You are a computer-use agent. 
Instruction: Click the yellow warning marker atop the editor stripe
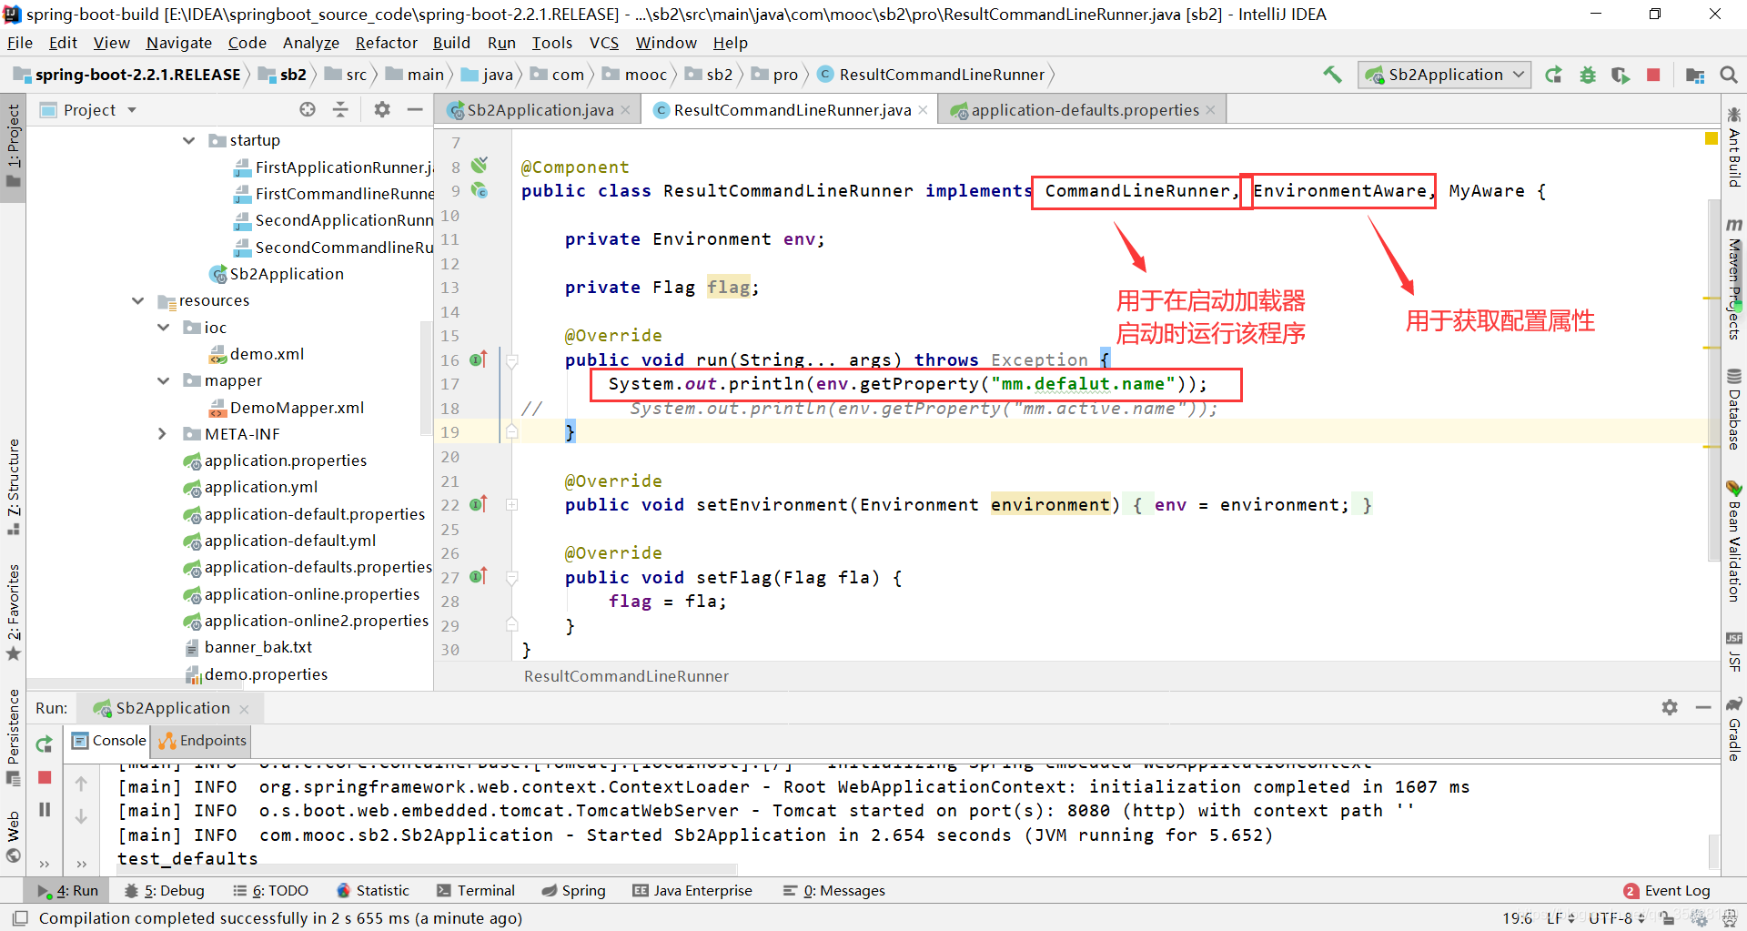1711,138
